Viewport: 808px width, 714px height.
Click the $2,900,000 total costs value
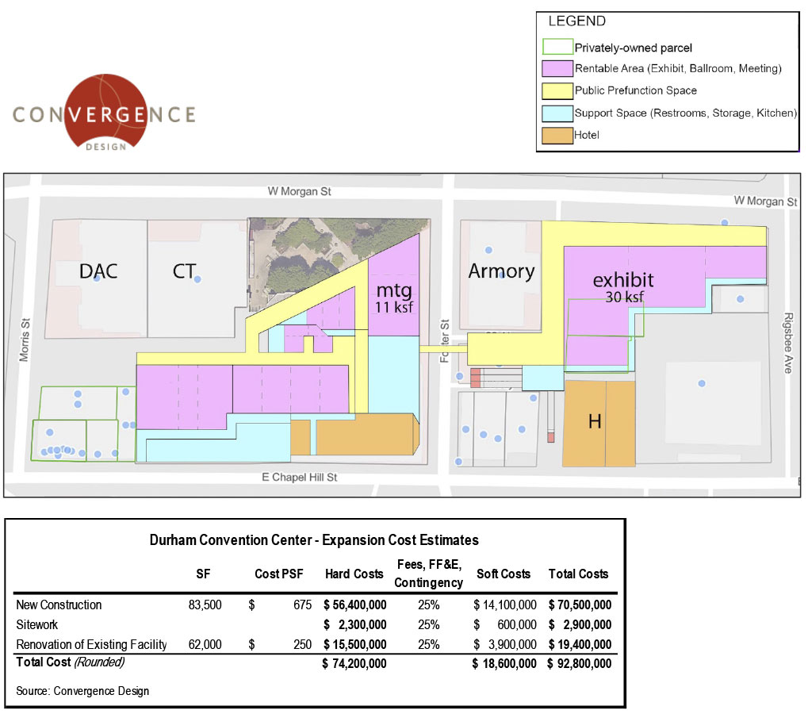[580, 625]
